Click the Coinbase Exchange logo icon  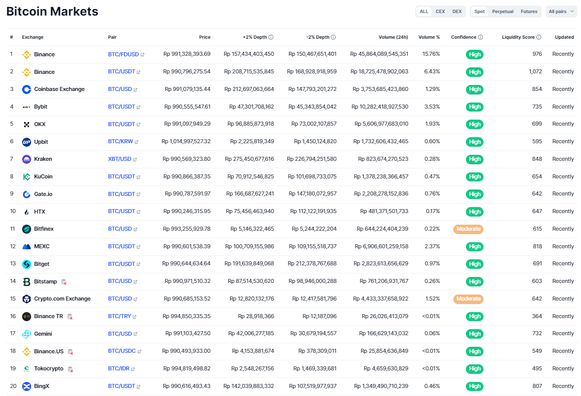point(26,89)
